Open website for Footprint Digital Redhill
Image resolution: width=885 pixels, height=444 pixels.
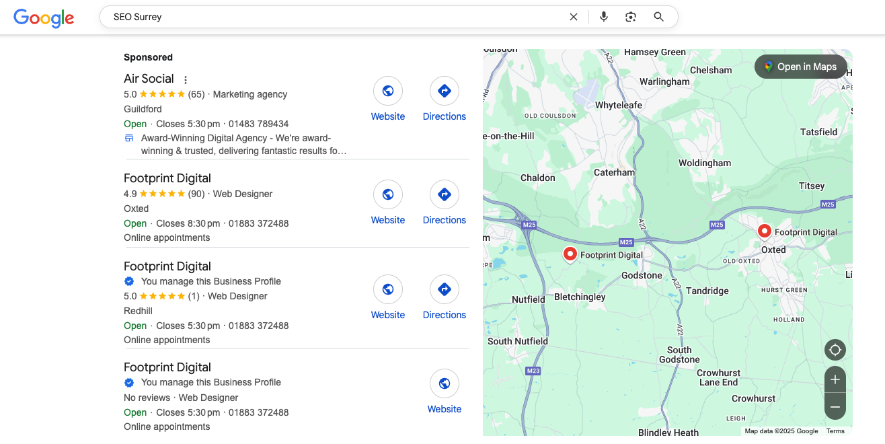(388, 289)
